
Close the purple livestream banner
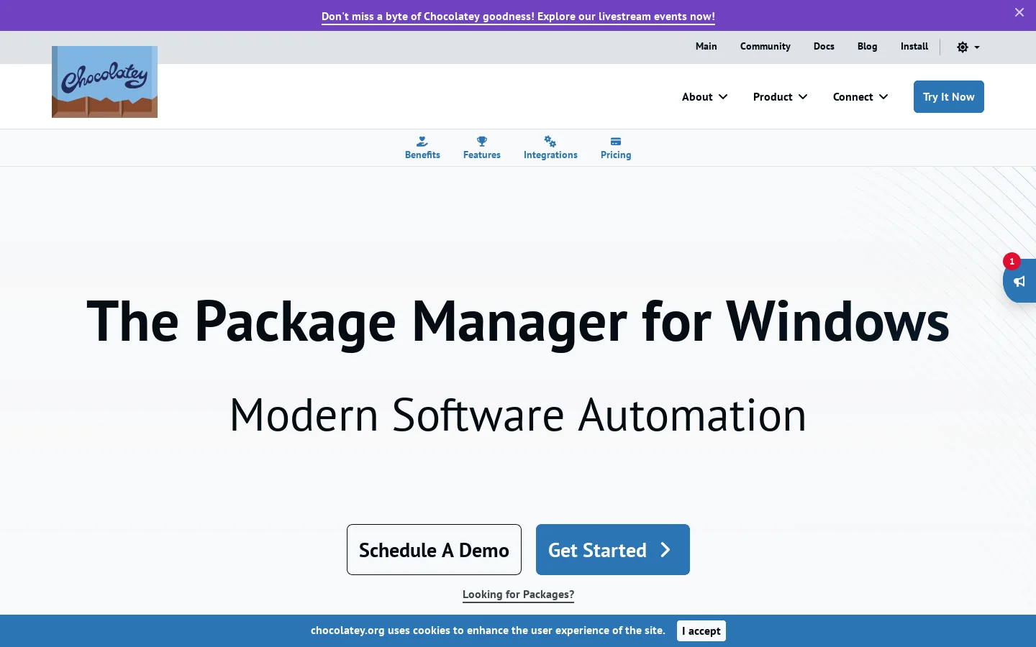click(1019, 12)
